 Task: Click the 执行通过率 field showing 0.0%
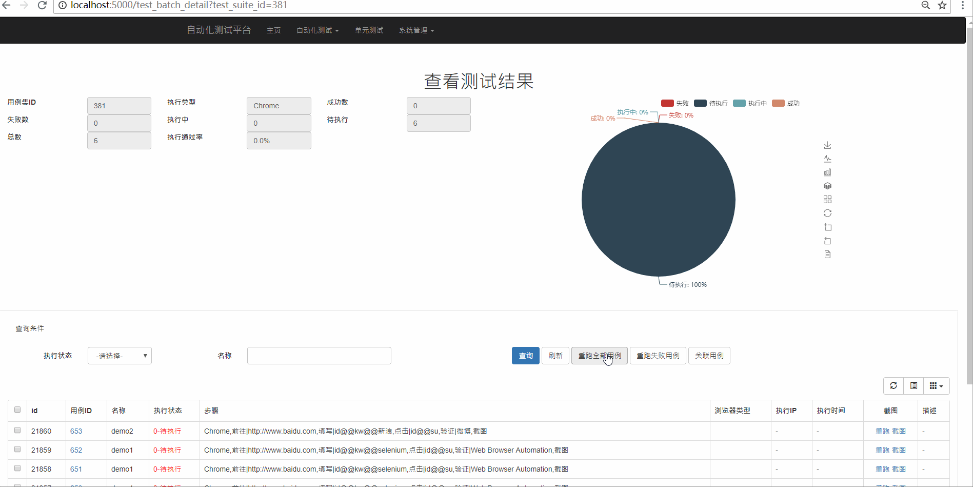click(279, 141)
